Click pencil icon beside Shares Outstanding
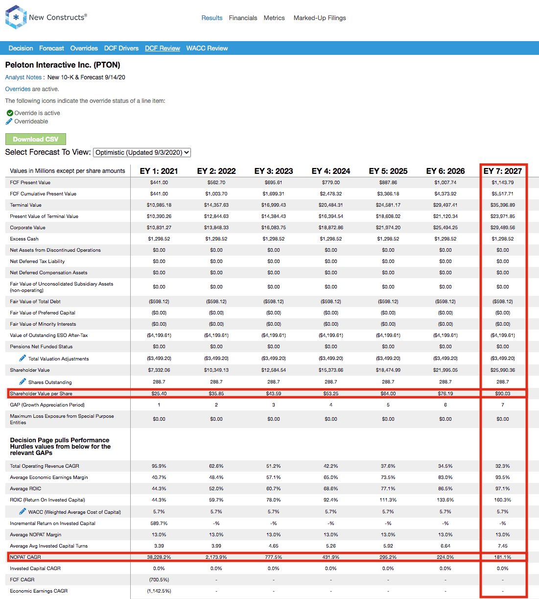 (23, 382)
